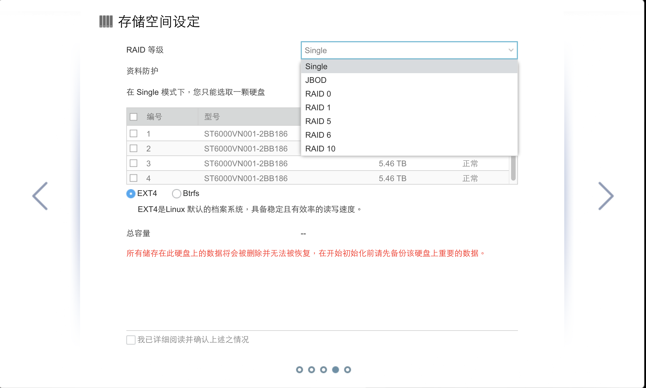
Task: Select the EXT4 file system radio
Action: (x=131, y=194)
